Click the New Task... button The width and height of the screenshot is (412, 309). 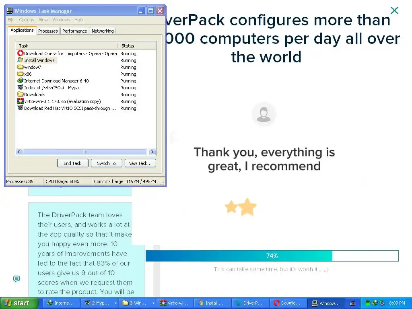pos(140,163)
